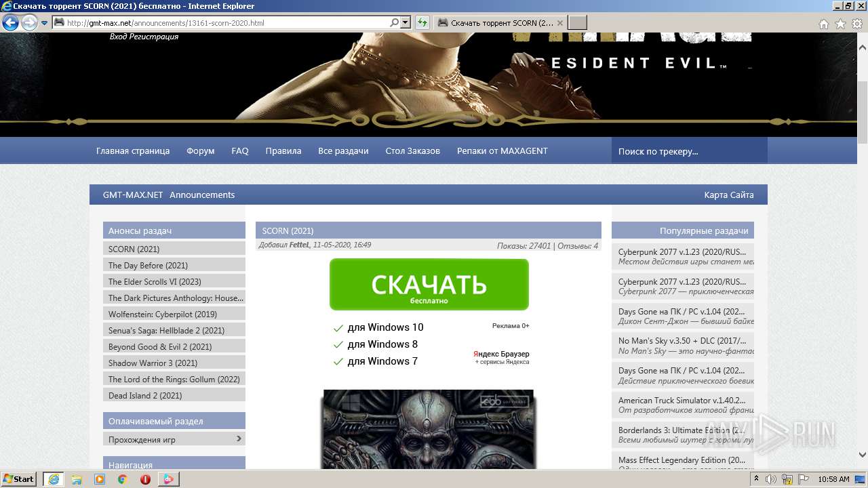
Task: Open Favorites star icon
Action: [x=840, y=24]
